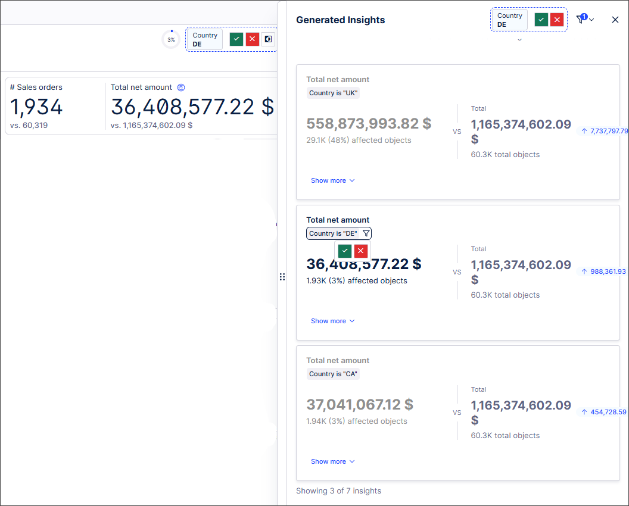Accept DE insight with green check popup
Image resolution: width=629 pixels, height=506 pixels.
pyautogui.click(x=345, y=251)
